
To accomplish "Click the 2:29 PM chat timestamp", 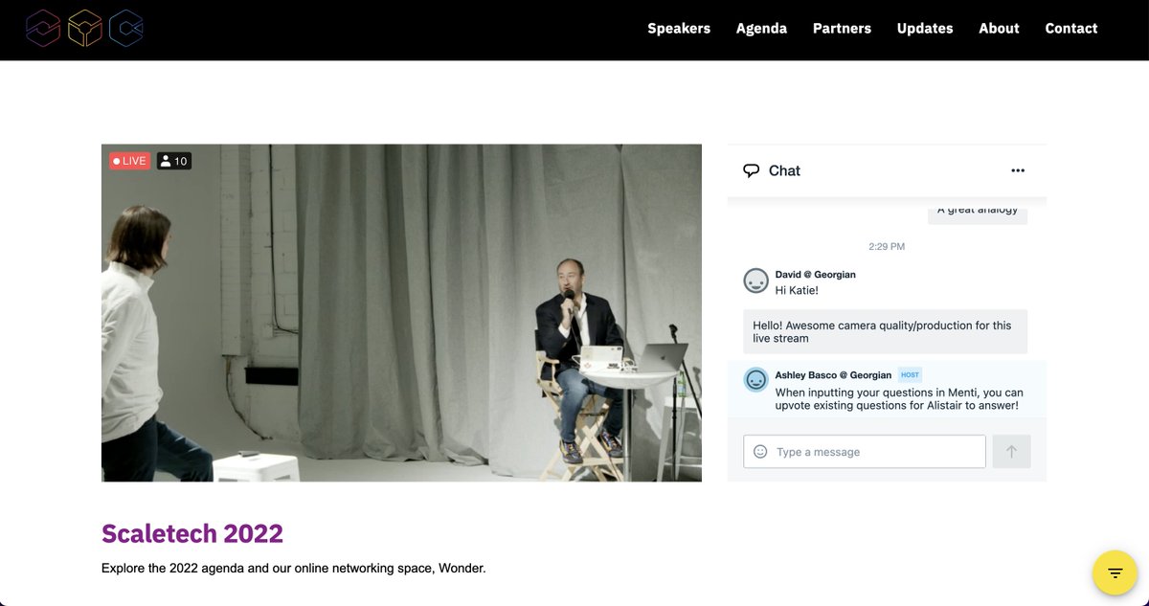I will point(887,247).
